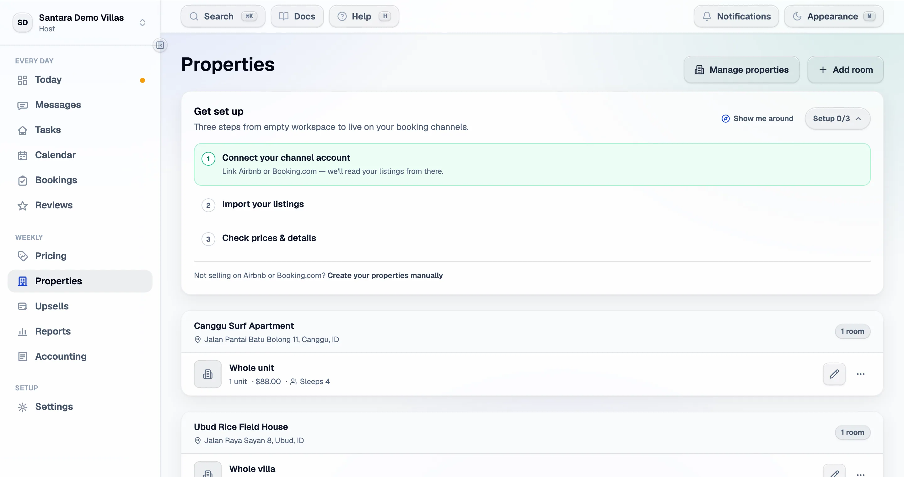
Task: Click the Settings gear icon
Action: [23, 407]
